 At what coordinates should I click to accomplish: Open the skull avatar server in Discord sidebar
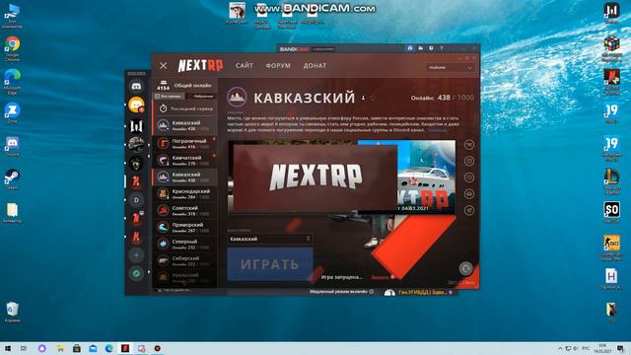136,163
